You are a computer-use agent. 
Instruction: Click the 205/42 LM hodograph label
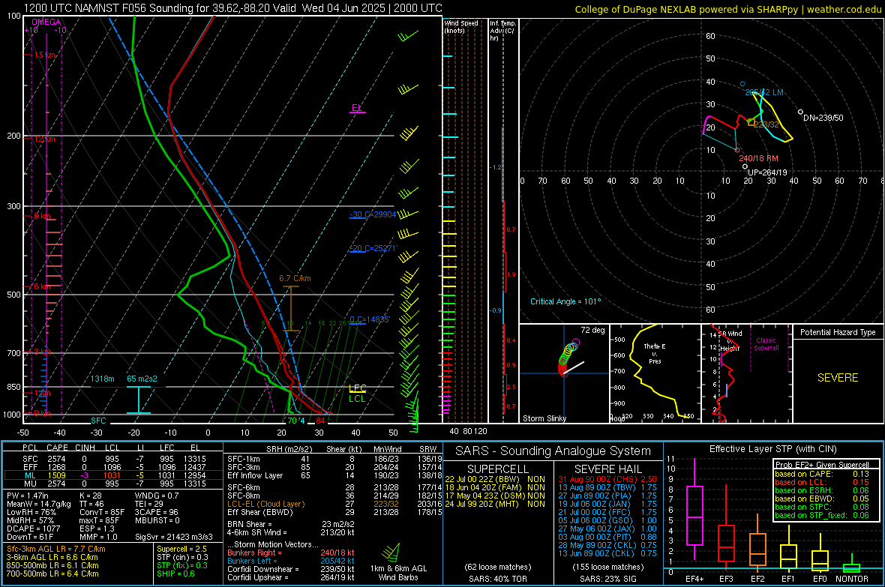pos(764,92)
